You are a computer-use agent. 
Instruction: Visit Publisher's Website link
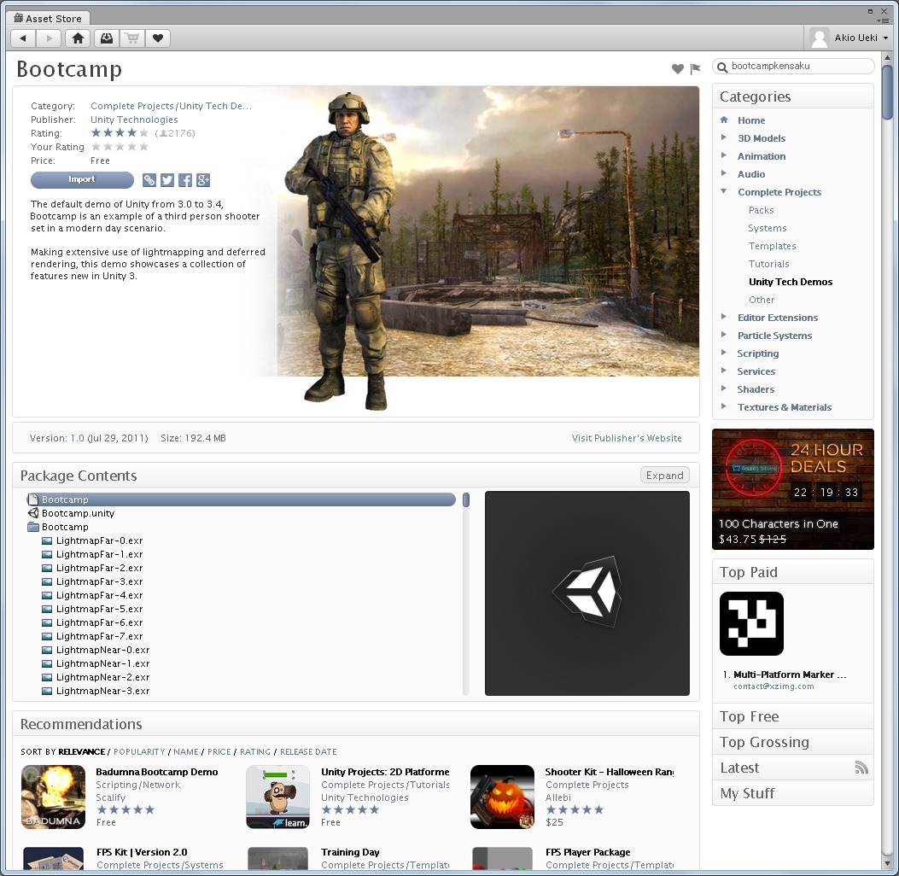click(627, 438)
